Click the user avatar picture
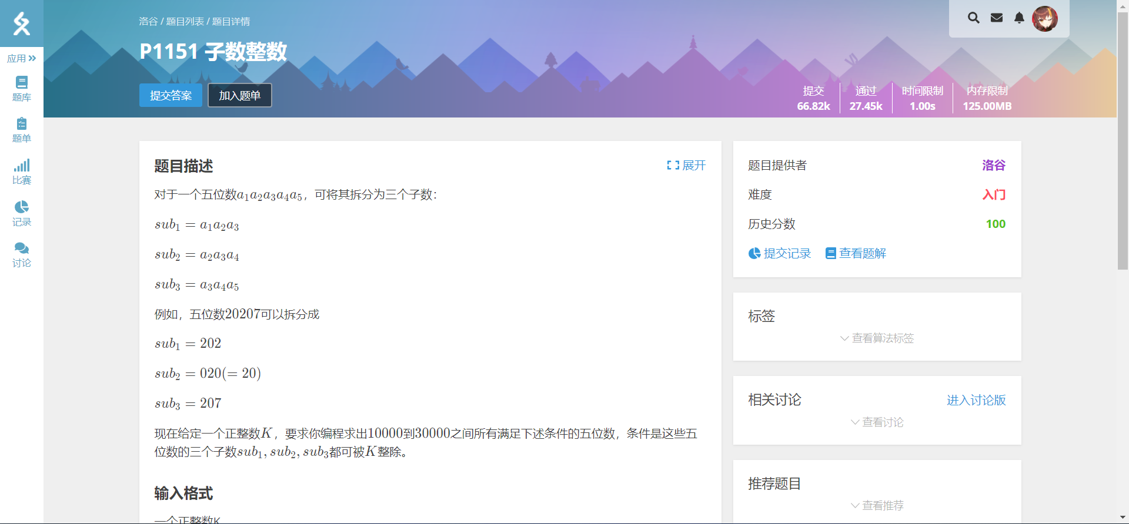 click(x=1045, y=19)
